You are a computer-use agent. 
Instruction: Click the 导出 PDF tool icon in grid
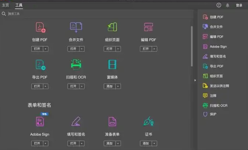40,65
